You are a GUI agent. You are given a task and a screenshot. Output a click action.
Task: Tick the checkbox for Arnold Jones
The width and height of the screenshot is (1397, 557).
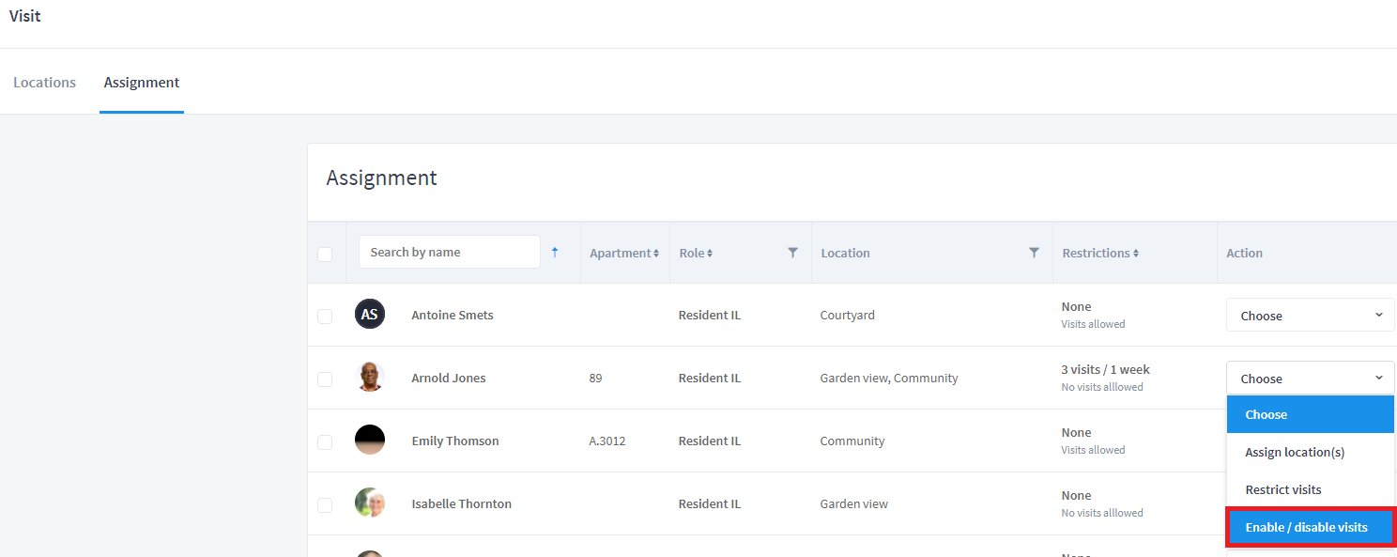pos(325,379)
